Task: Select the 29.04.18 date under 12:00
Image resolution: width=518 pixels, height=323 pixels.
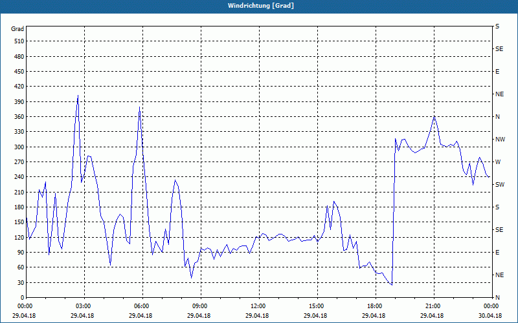Action: tap(257, 315)
